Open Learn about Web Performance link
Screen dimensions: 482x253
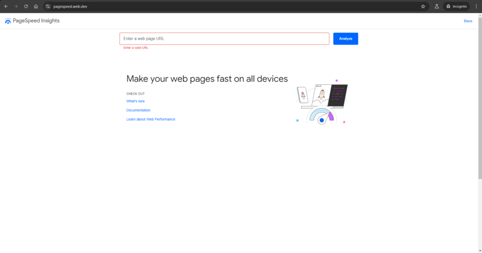151,119
